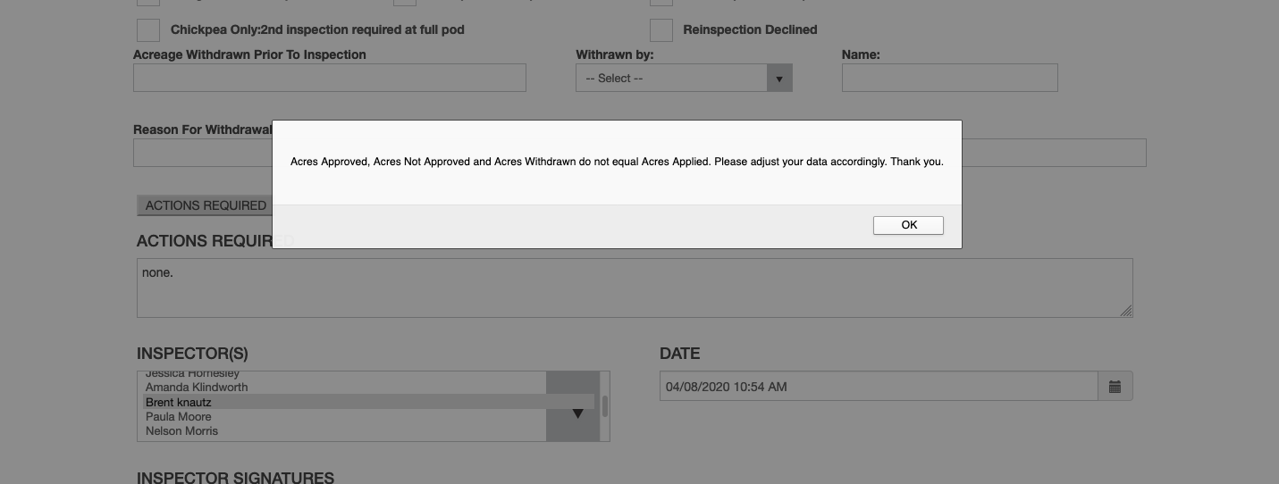This screenshot has width=1279, height=484.
Task: Pick Nelson Morris from inspector list
Action: tap(182, 431)
